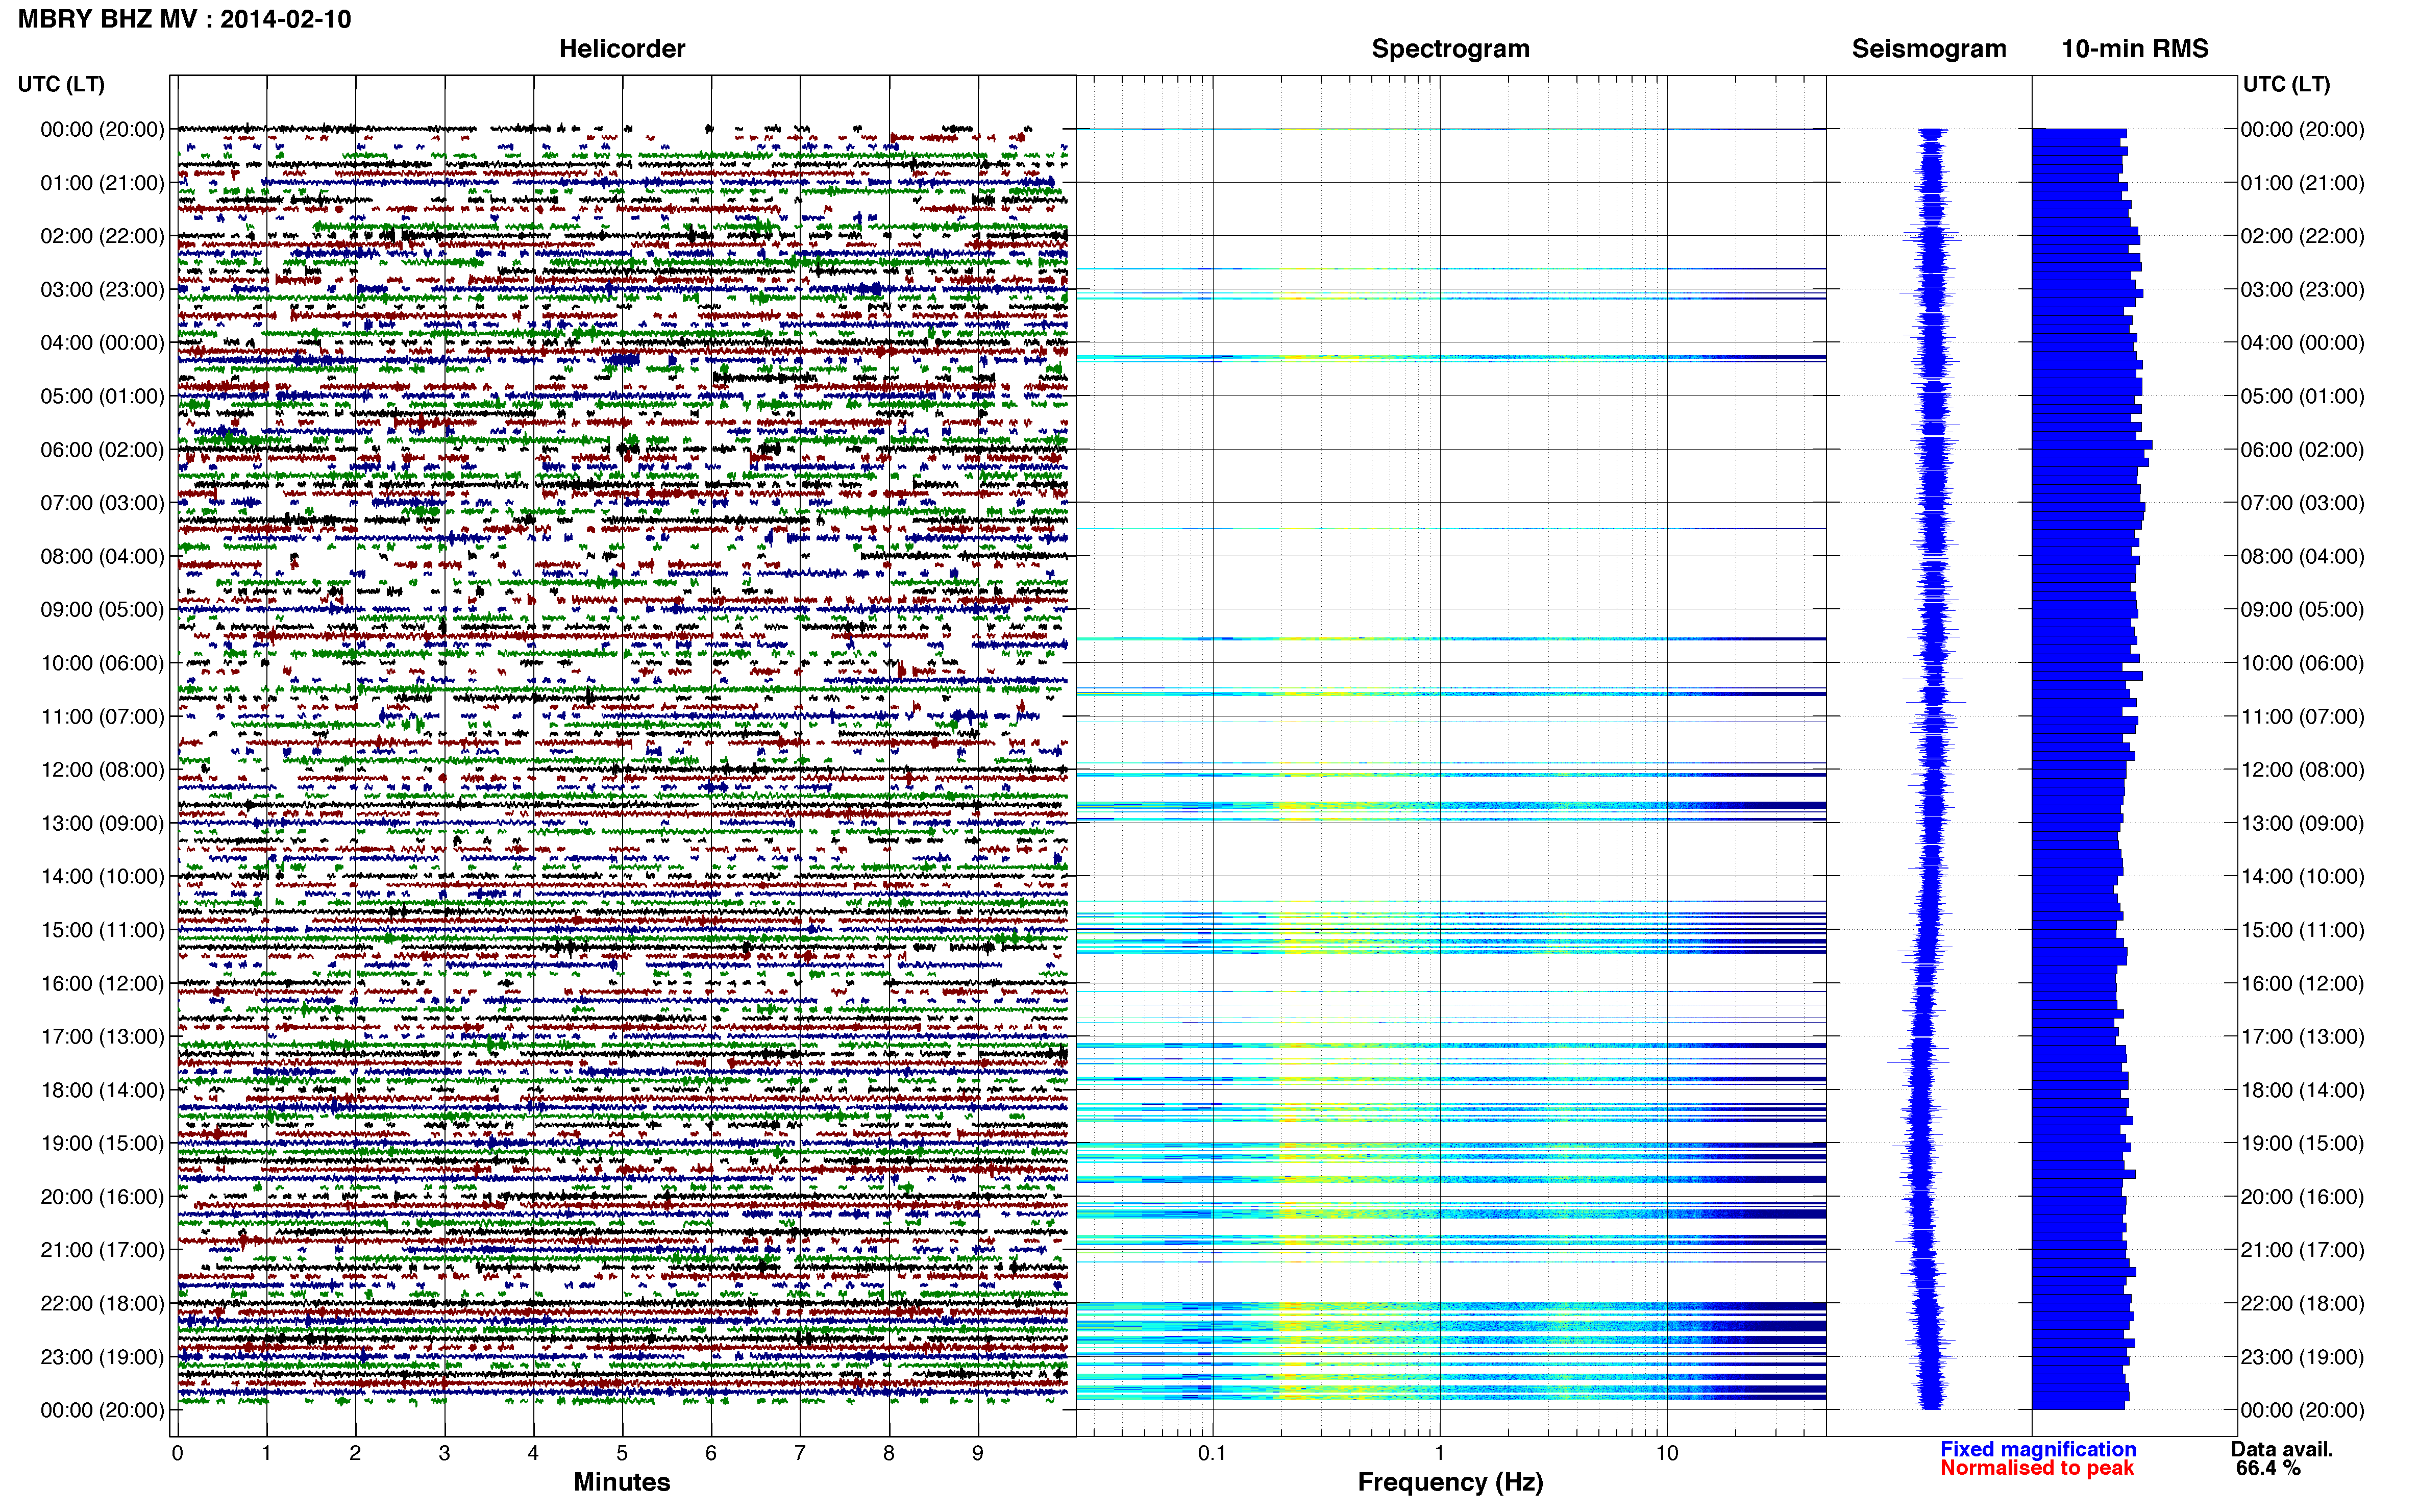This screenshot has width=2419, height=1512.
Task: Click the left '12:00 (08:00)' time label
Action: coord(102,770)
